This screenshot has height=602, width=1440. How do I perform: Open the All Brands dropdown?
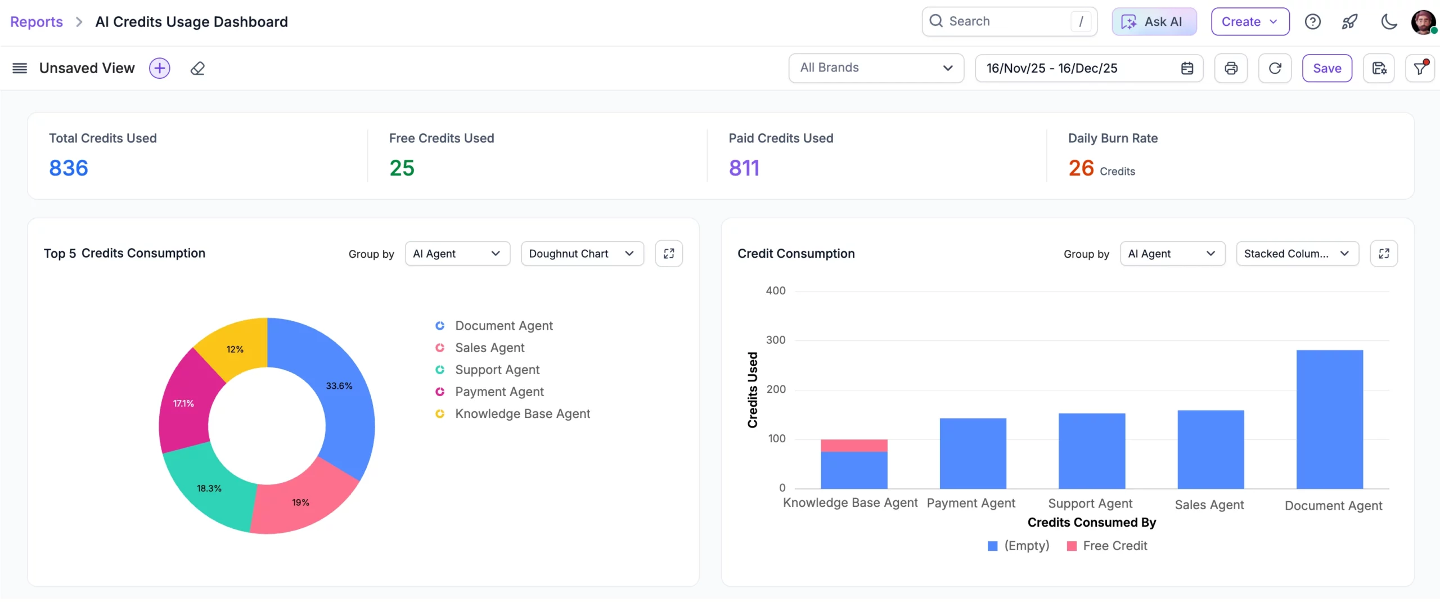click(876, 68)
